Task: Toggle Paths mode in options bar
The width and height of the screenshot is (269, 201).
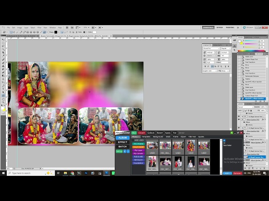Action: (14, 32)
